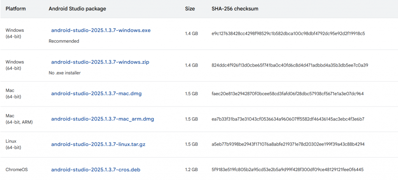Download android-studio-2025.1.3.7-windows.exe installer
Screen dimensions: 398x180
[101, 30]
